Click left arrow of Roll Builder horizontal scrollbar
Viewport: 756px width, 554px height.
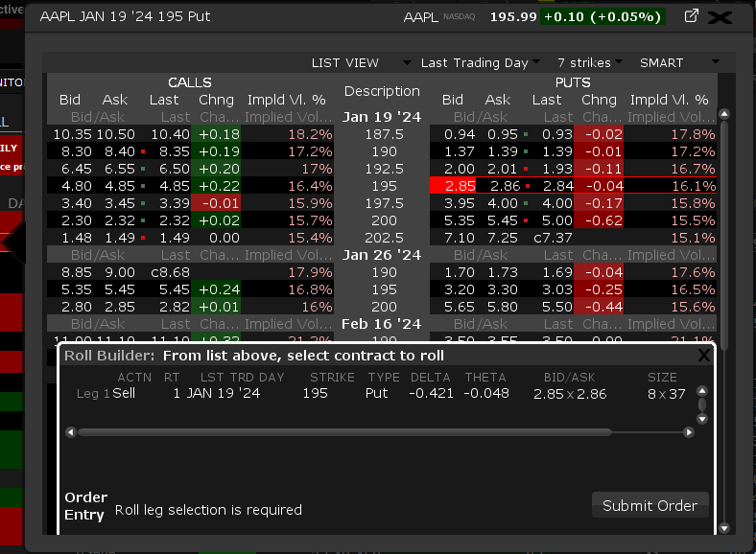point(71,432)
